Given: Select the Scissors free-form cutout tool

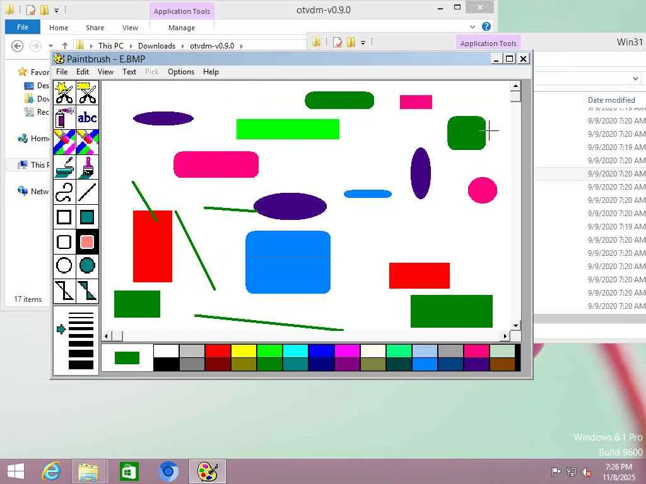Looking at the screenshot, I should pos(64,93).
